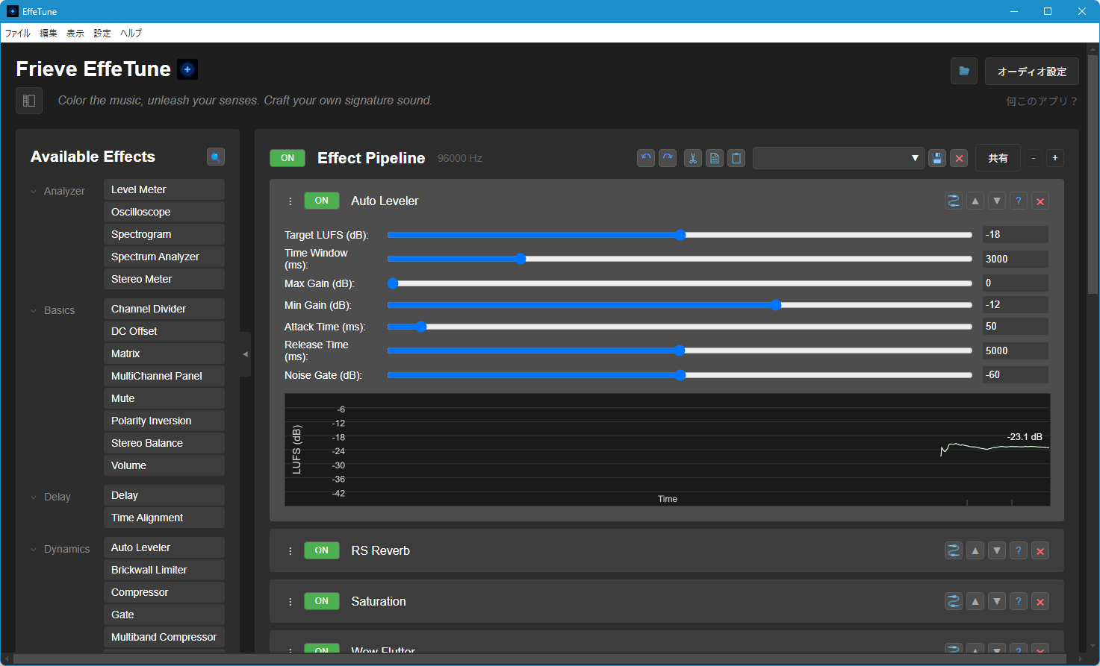This screenshot has width=1100, height=666.
Task: Move Saturation up in the pipeline
Action: click(x=975, y=601)
